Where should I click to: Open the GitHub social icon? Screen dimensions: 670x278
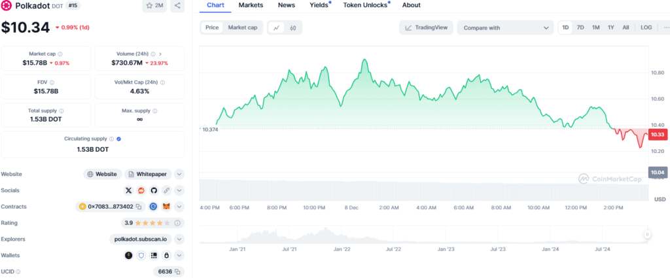pyautogui.click(x=154, y=190)
